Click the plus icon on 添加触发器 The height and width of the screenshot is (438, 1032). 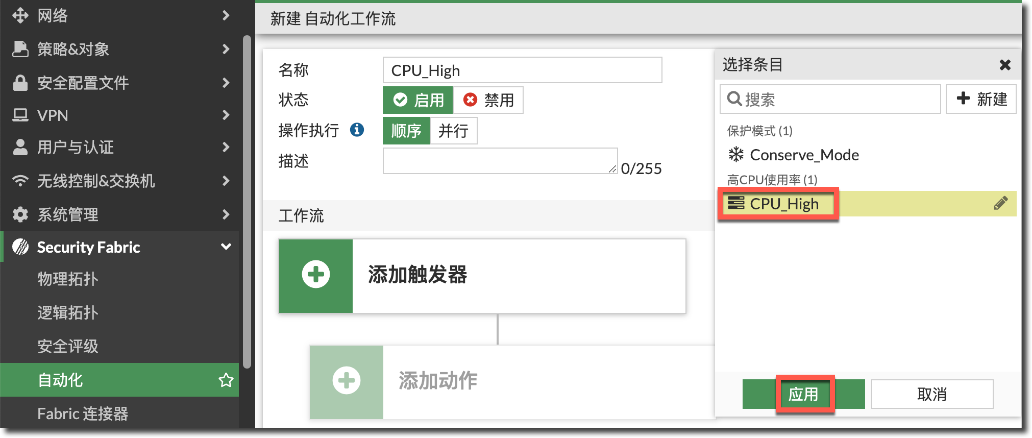(315, 275)
